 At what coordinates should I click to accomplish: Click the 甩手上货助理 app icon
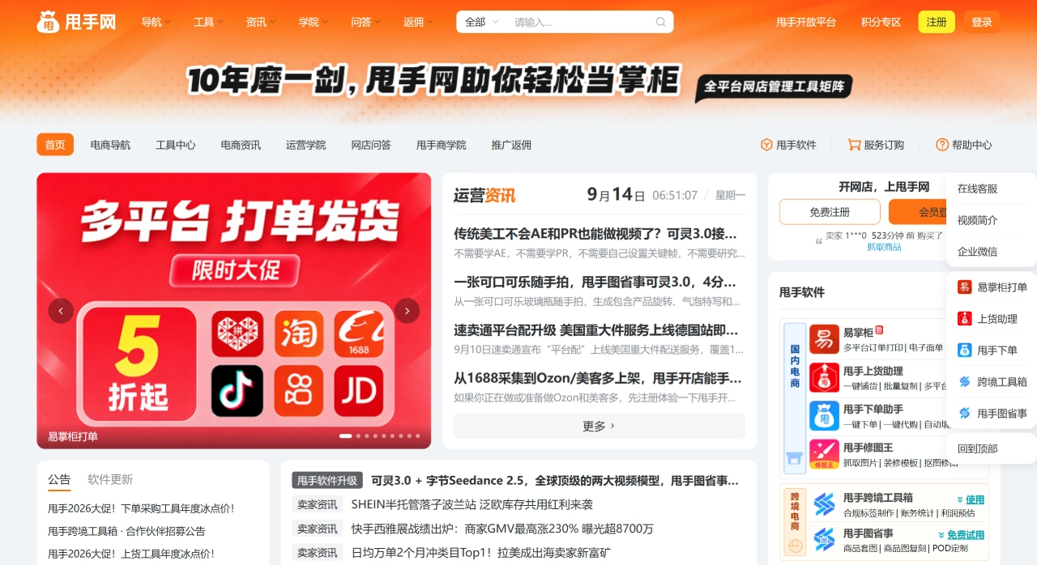click(824, 377)
